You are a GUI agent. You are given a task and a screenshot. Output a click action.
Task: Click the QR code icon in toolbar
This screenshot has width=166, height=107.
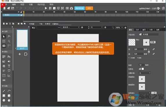click(62, 8)
